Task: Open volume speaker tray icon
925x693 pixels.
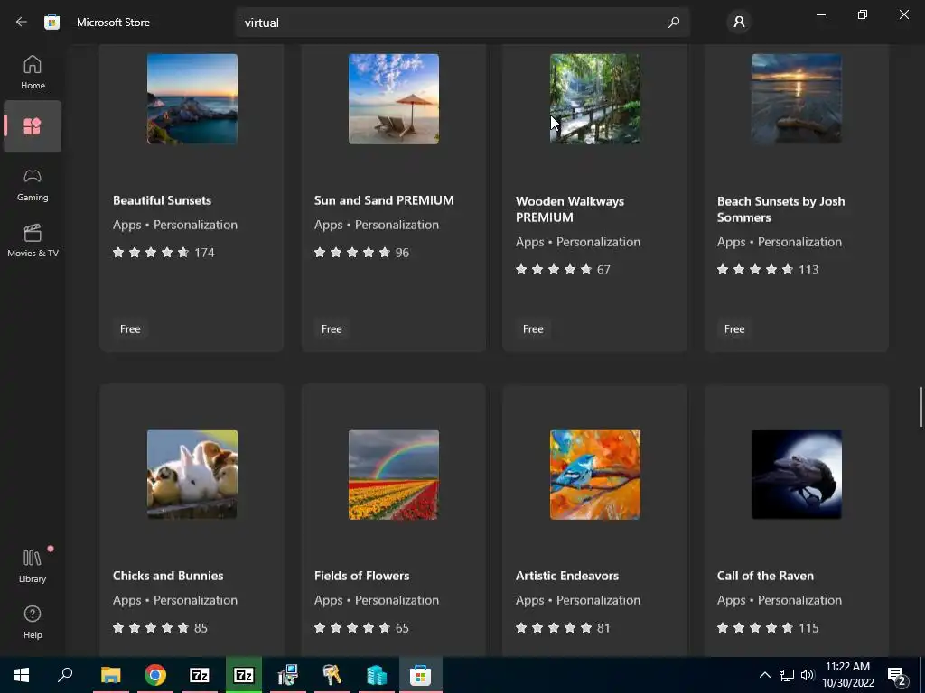Action: coord(807,675)
